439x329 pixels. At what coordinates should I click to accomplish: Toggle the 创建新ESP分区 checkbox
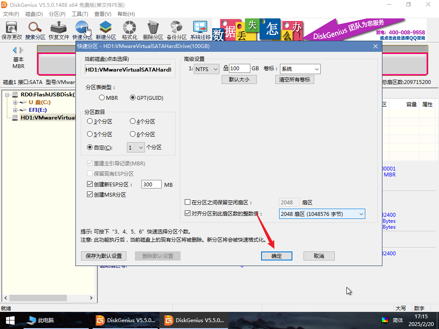point(90,184)
